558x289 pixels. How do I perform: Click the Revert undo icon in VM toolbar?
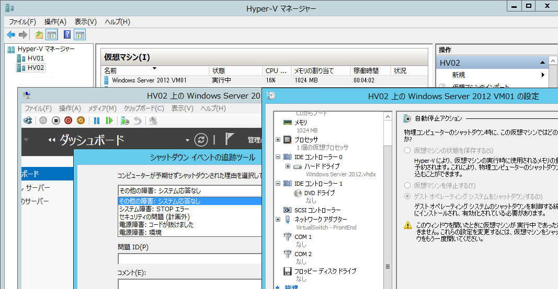[138, 121]
